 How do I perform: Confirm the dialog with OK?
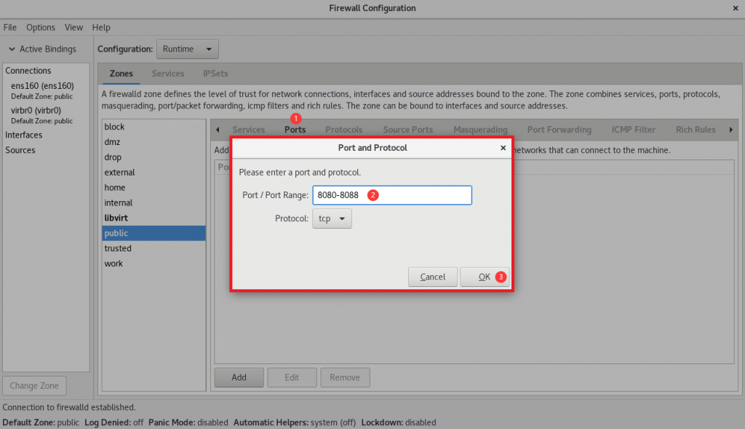(484, 277)
